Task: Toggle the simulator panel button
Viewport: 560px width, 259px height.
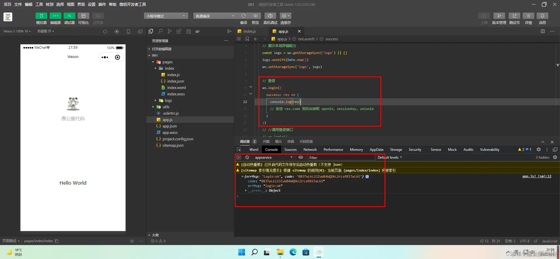Action: click(41, 16)
